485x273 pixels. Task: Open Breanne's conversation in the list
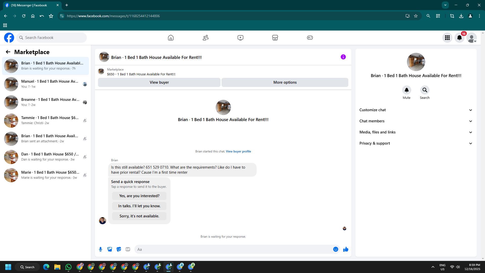click(x=45, y=102)
